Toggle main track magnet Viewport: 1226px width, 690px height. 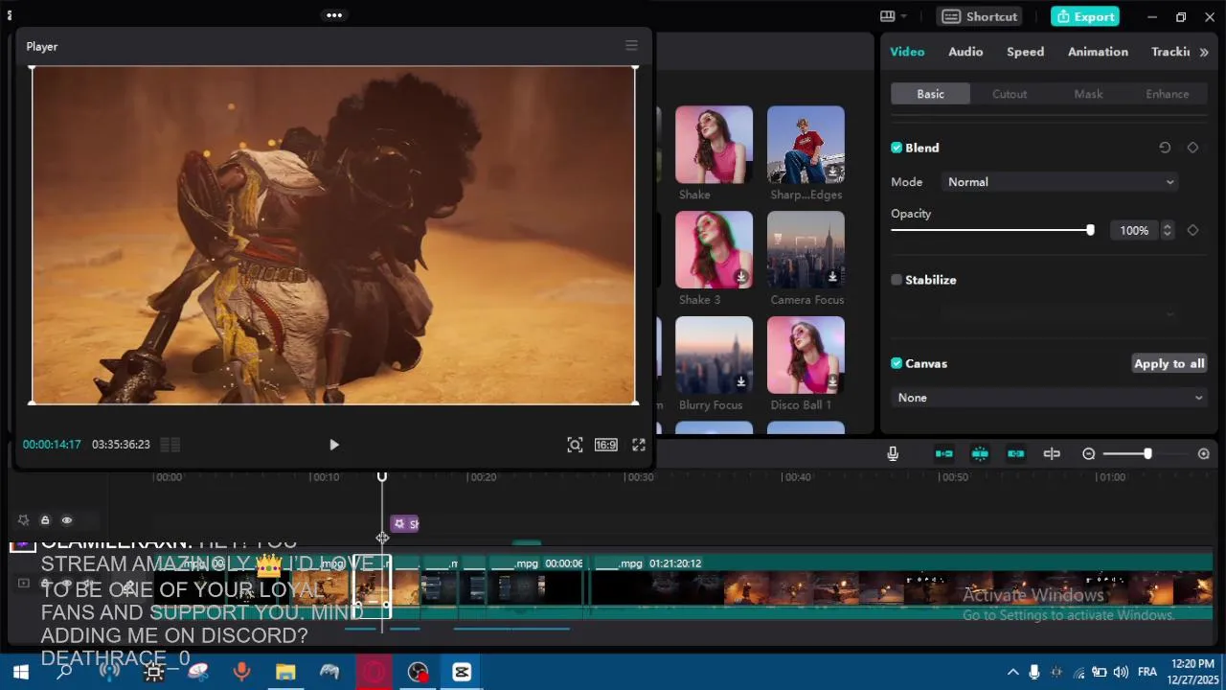point(944,454)
